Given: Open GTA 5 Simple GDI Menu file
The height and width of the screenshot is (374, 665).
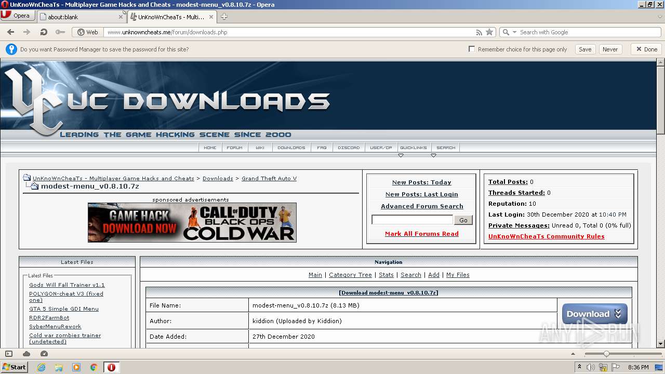Looking at the screenshot, I should coord(64,309).
